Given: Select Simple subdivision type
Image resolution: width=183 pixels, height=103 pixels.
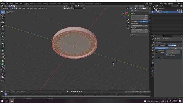Looking at the screenshot, I should point(175,48).
